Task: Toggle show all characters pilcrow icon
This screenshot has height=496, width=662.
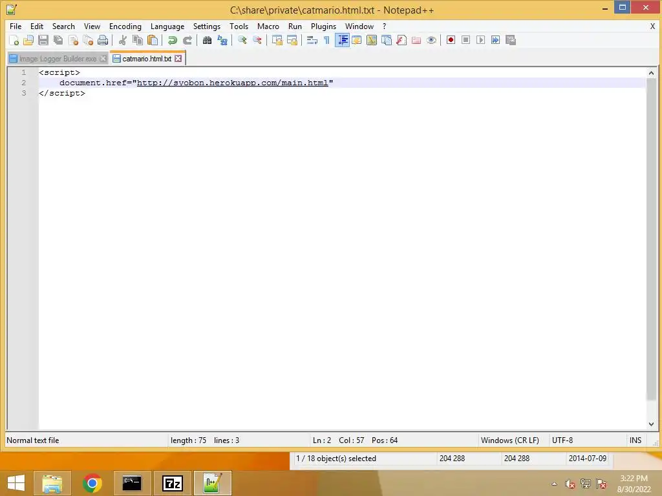Action: pyautogui.click(x=326, y=40)
